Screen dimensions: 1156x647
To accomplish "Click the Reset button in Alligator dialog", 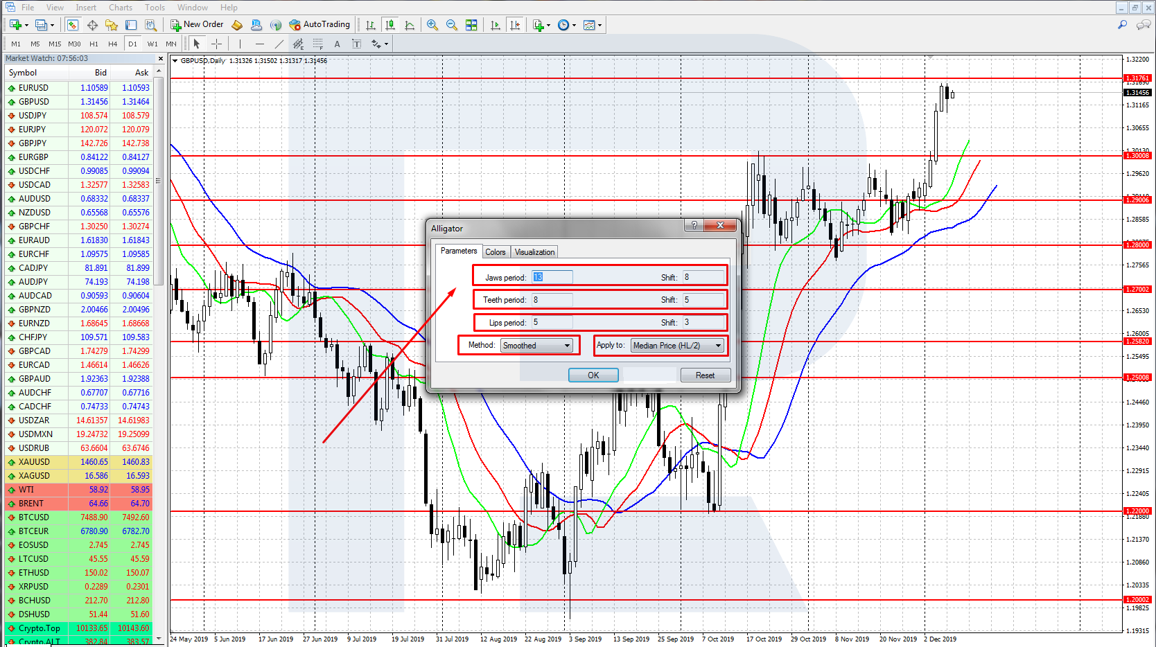I will 705,375.
